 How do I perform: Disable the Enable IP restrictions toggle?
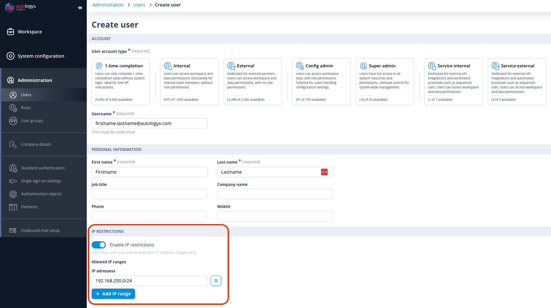99,245
